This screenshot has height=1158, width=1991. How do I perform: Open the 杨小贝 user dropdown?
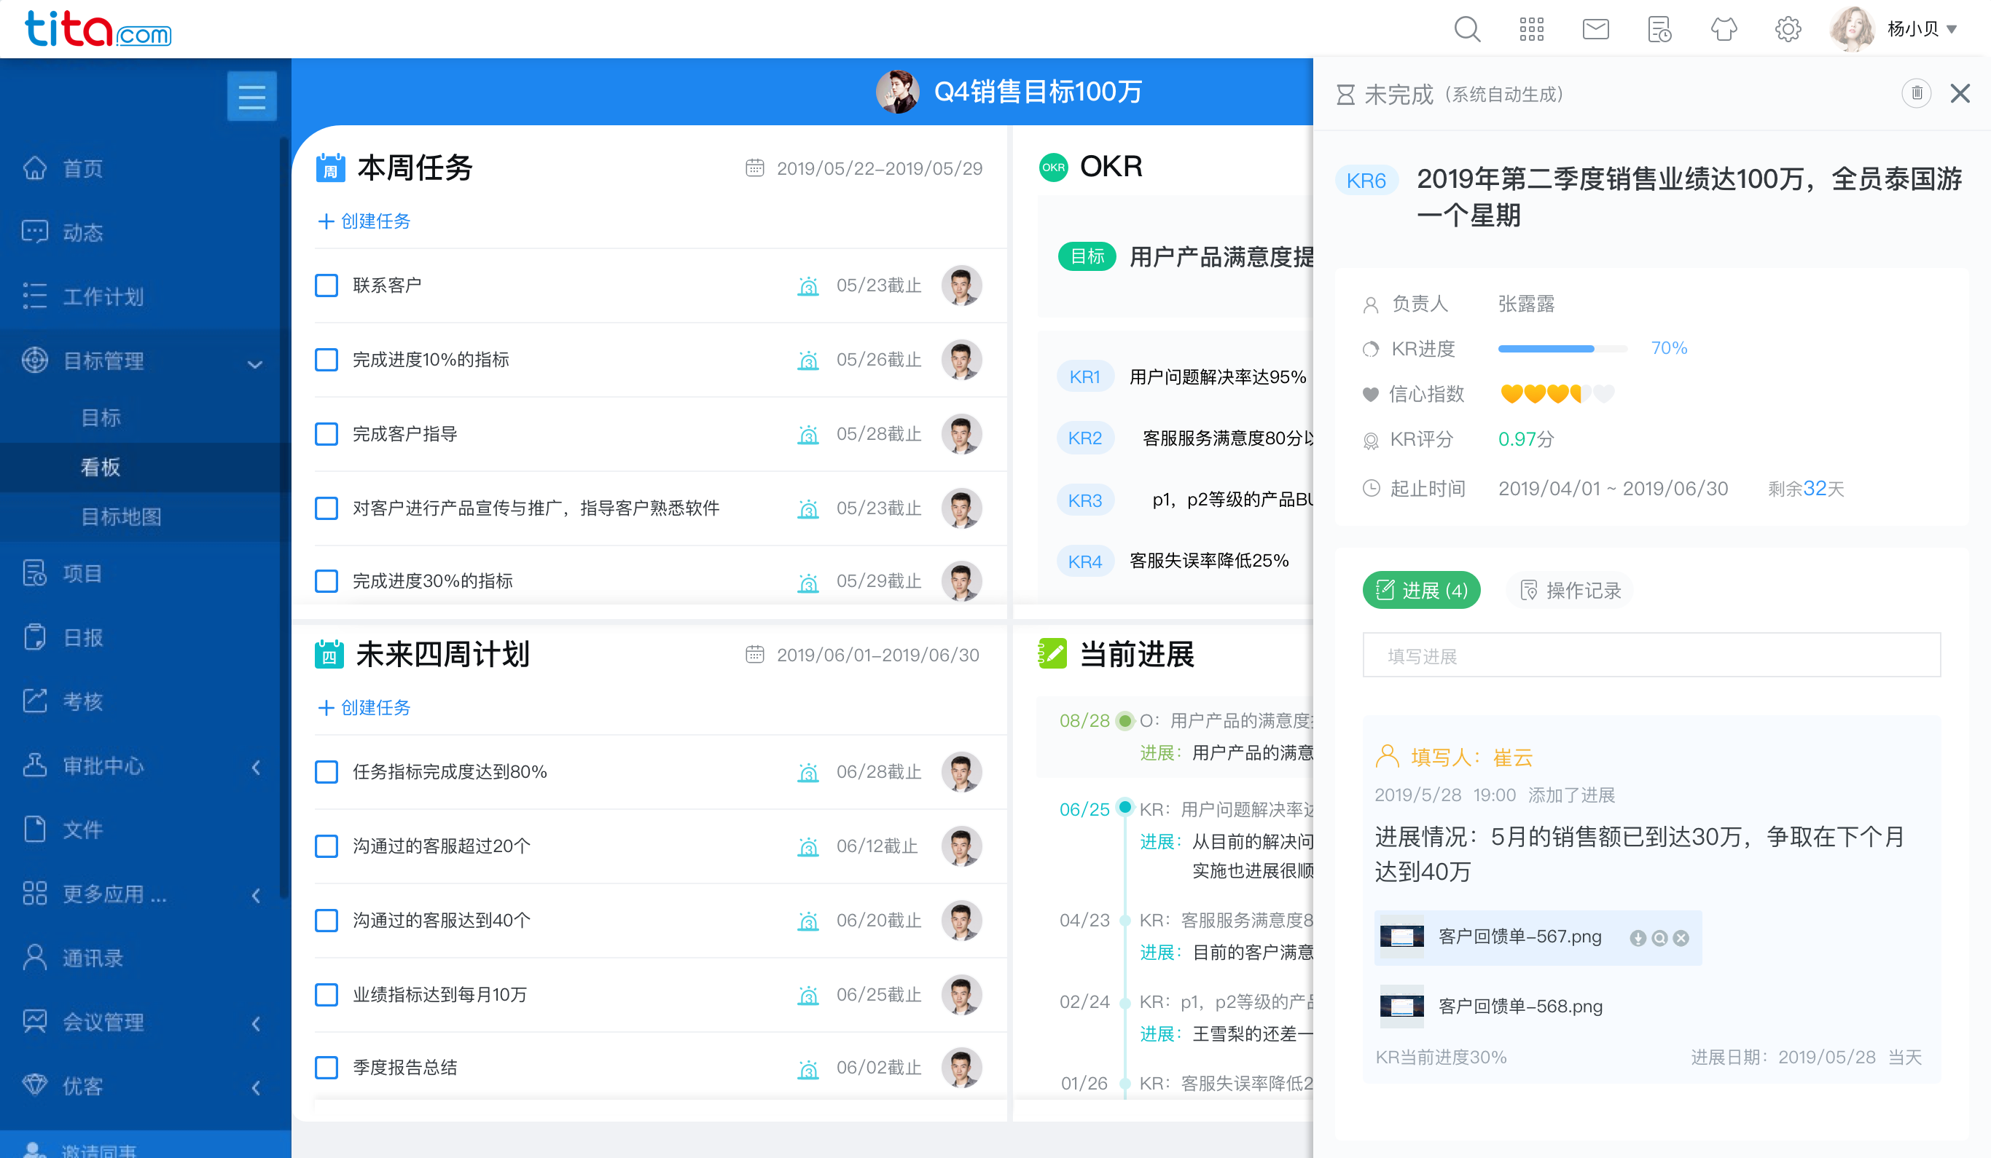coord(1922,30)
